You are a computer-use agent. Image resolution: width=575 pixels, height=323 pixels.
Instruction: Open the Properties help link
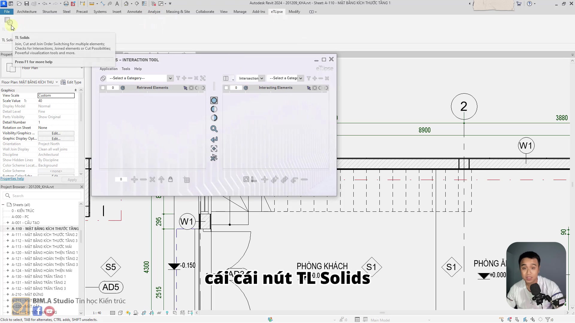[x=12, y=179]
